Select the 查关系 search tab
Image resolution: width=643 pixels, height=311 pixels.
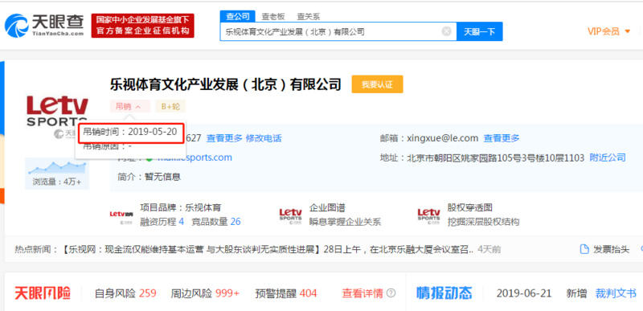pos(308,17)
